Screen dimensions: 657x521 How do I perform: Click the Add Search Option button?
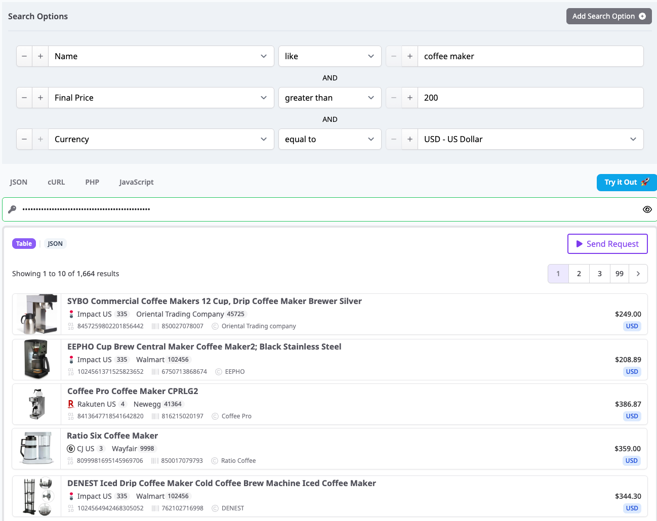click(x=609, y=16)
